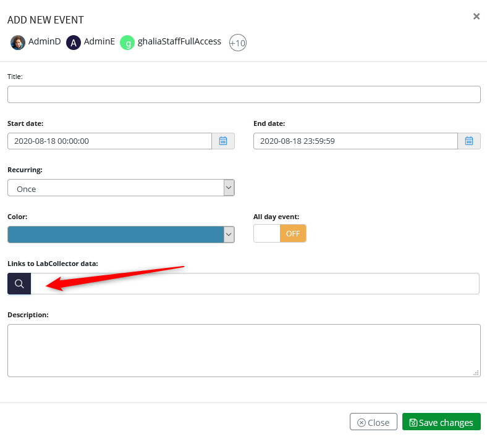The image size is (487, 437).
Task: Click into the Title input field
Action: click(244, 94)
